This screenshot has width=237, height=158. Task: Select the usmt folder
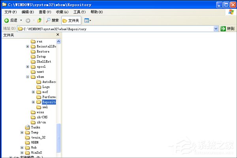(38, 72)
